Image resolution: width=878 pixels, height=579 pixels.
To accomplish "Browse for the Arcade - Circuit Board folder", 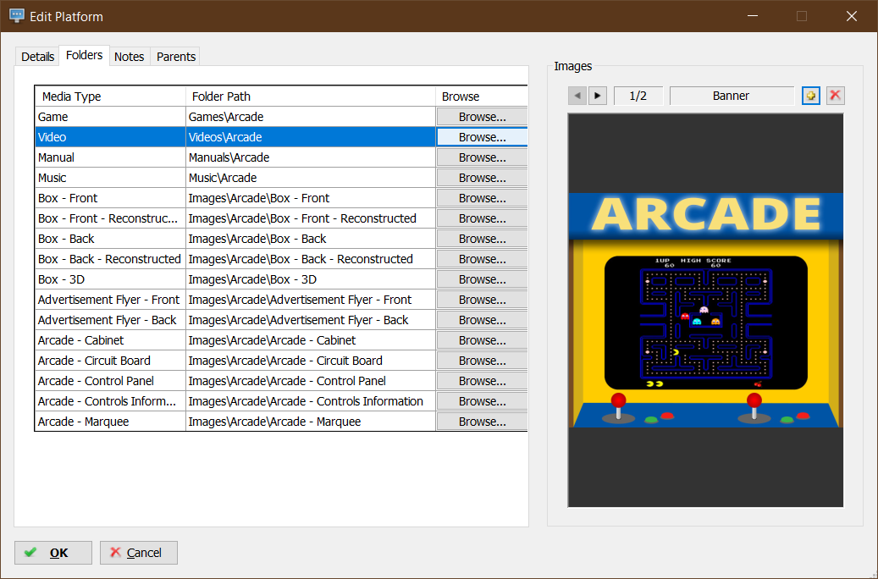I will pos(482,361).
